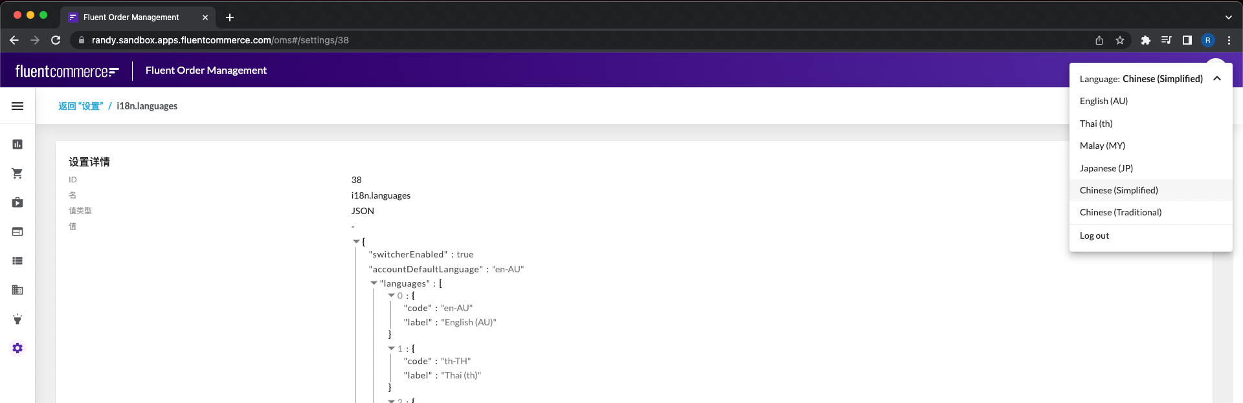1243x403 pixels.
Task: Click the settings gear sidebar icon
Action: (17, 348)
